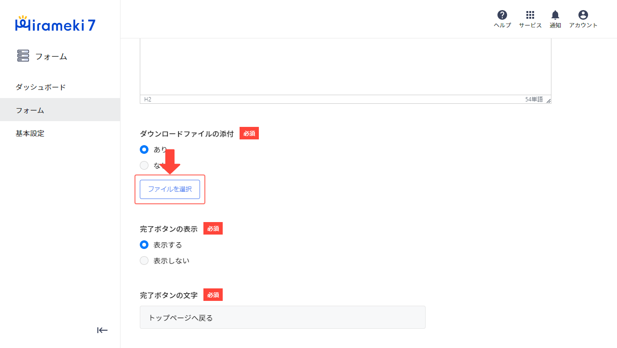The height and width of the screenshot is (348, 617).
Task: Select the なし radio button
Action: coord(144,165)
